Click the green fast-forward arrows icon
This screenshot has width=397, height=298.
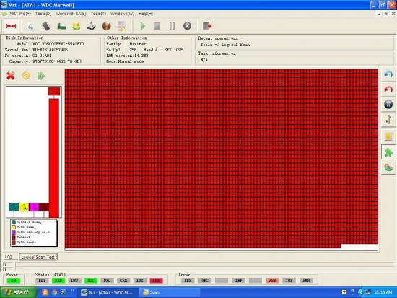tap(41, 76)
